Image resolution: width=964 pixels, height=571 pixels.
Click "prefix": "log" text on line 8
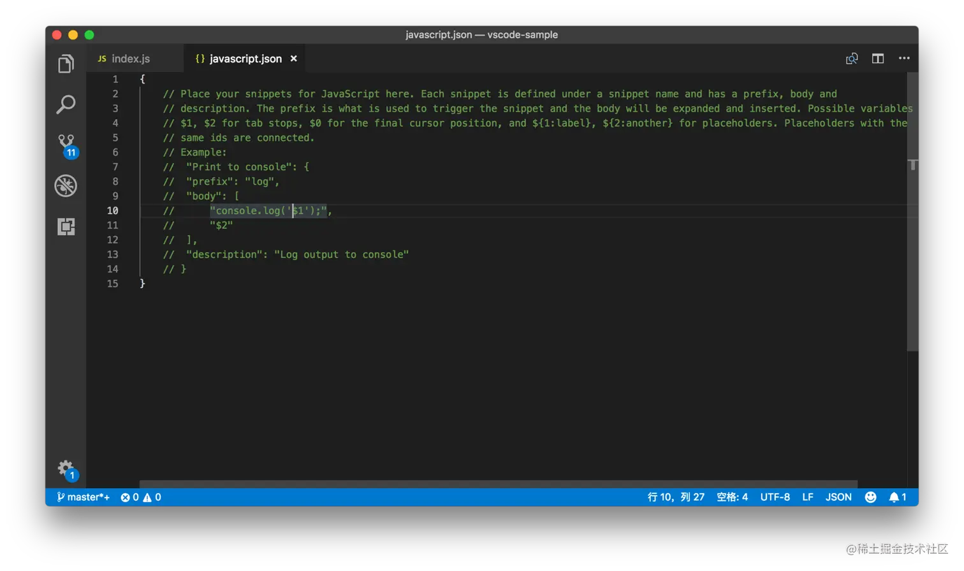(x=230, y=182)
